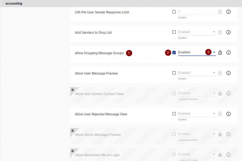
Task: Open Add Senders to Drop List dropdown arrow
Action: tap(214, 32)
